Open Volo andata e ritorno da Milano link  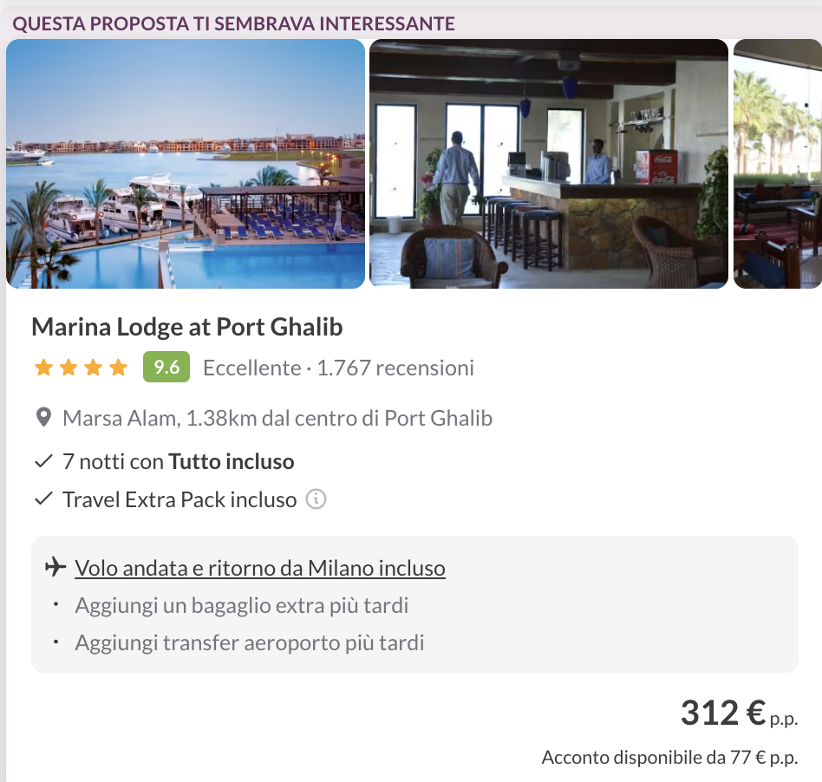(x=260, y=568)
